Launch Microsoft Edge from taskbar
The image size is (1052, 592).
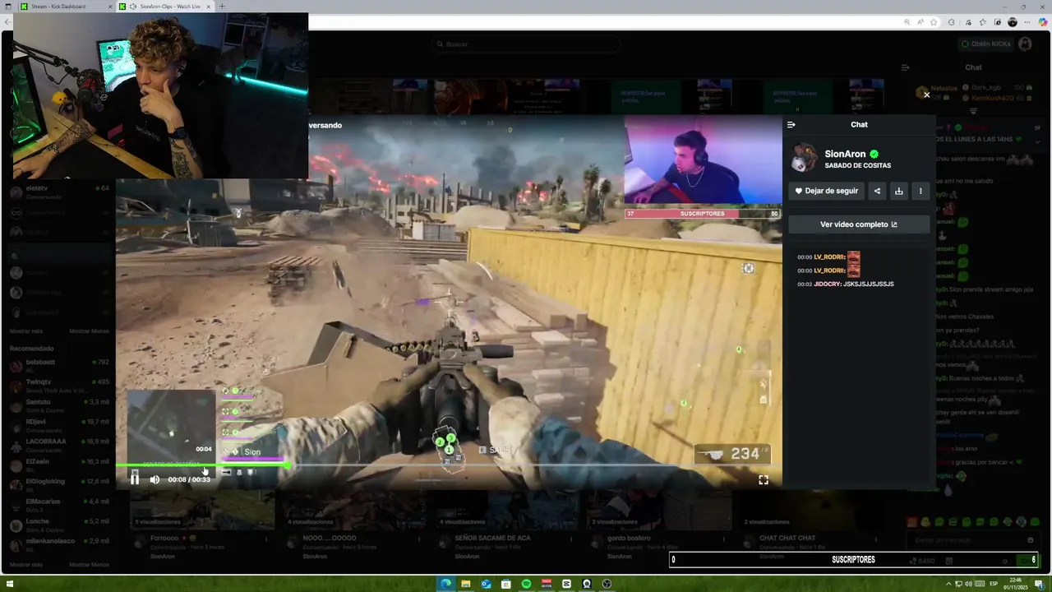445,584
